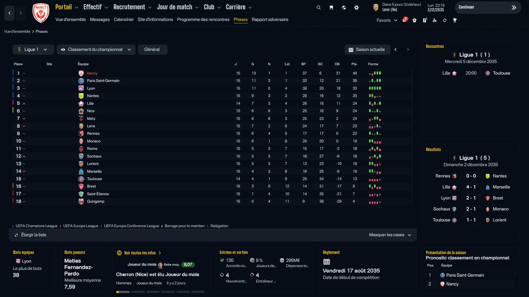Expand the Carrière menu chevron
The height and width of the screenshot is (297, 529).
pos(250,7)
